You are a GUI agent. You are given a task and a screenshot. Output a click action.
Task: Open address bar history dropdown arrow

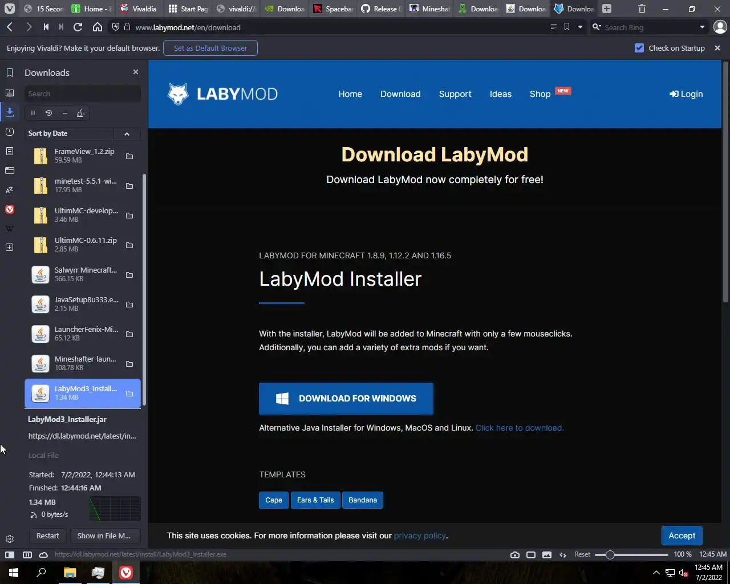[x=580, y=27]
